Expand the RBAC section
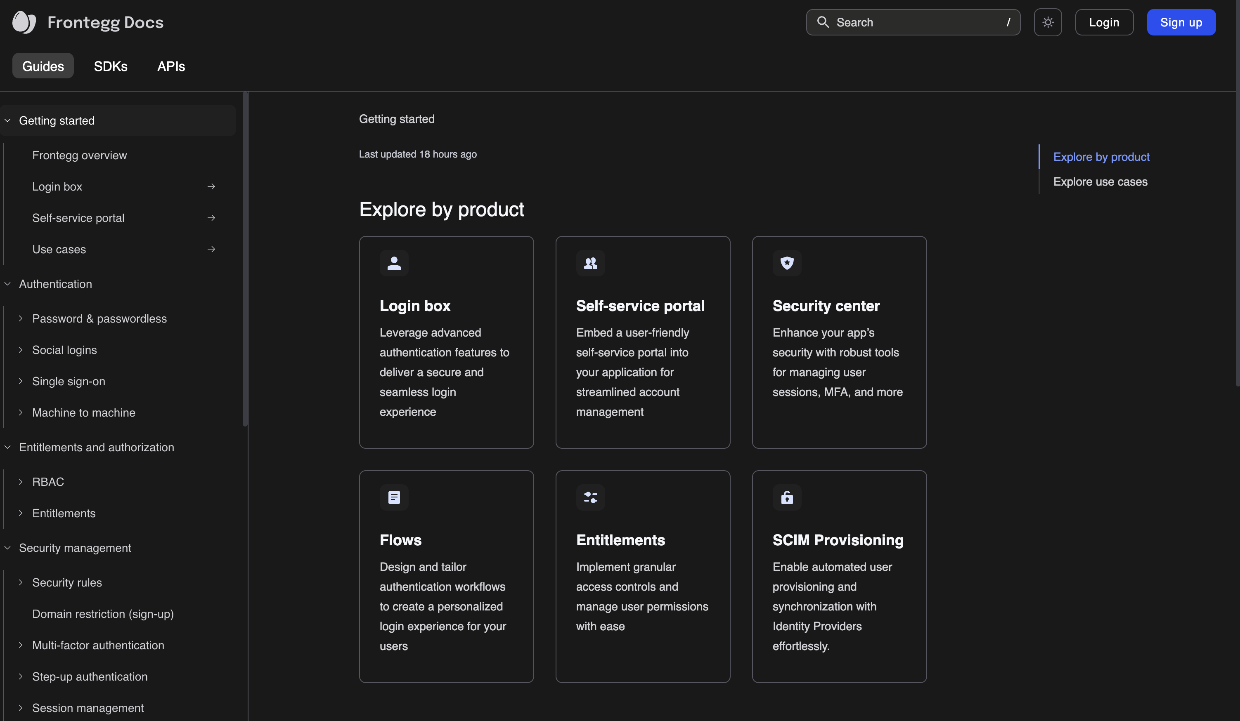The width and height of the screenshot is (1240, 721). tap(20, 481)
